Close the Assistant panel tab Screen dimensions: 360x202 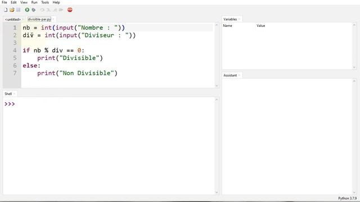[x=239, y=75]
